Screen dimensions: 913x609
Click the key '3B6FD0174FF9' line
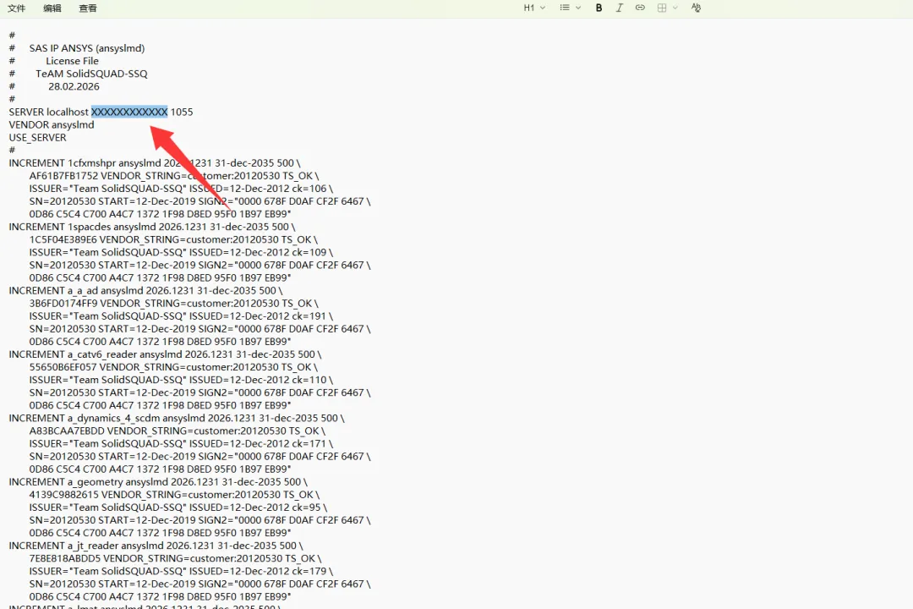pyautogui.click(x=173, y=304)
